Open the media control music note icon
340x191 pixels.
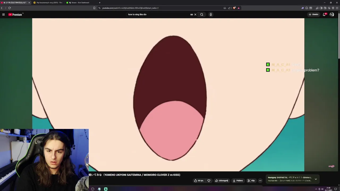pos(317,8)
